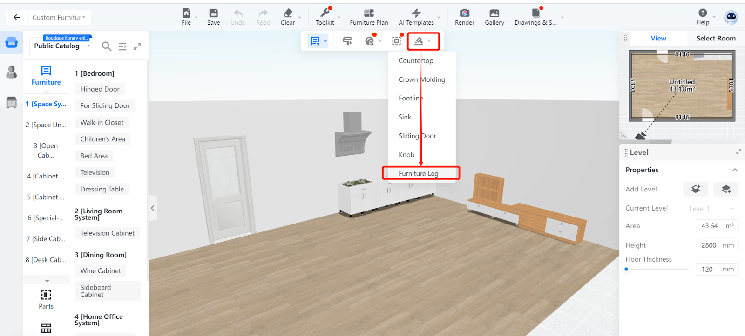Click the Save icon in top toolbar
Image resolution: width=745 pixels, height=336 pixels.
pos(213,13)
